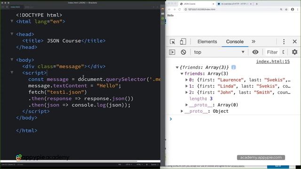Click the blue info badge beside friends object
The image size is (301, 169).
pyautogui.click(x=233, y=68)
